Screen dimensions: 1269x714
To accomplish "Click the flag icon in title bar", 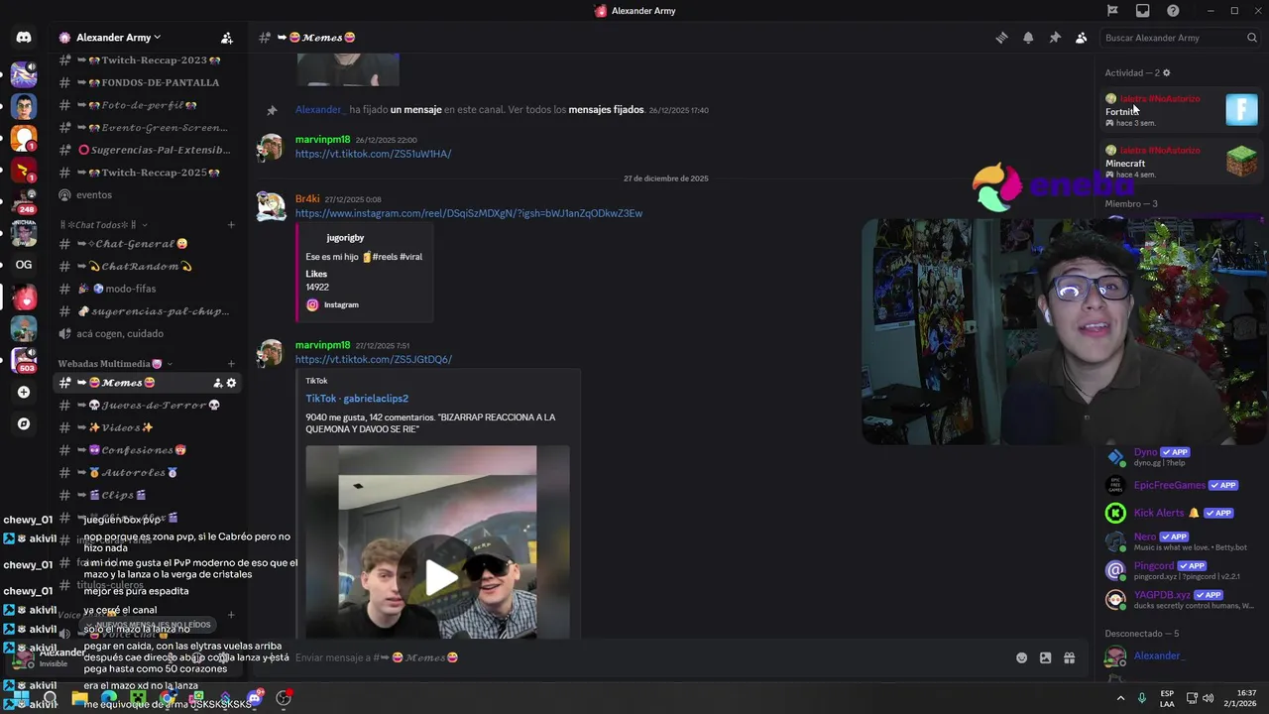I will 1112,11.
